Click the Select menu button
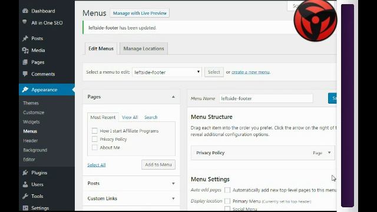The image size is (377, 212). point(214,72)
